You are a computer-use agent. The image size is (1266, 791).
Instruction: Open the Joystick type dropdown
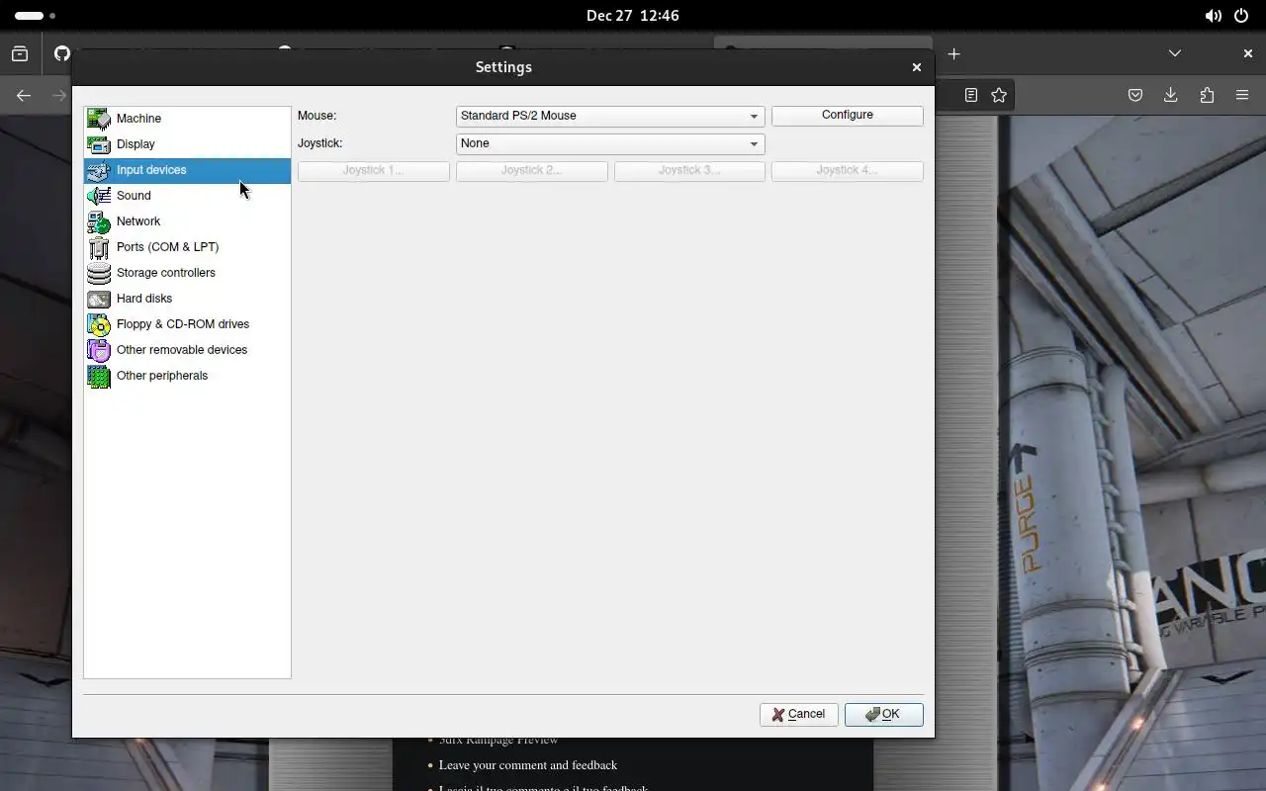point(610,143)
